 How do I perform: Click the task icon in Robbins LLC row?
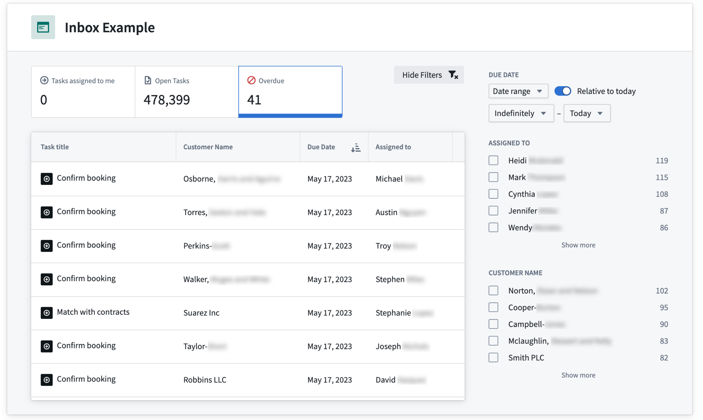46,379
